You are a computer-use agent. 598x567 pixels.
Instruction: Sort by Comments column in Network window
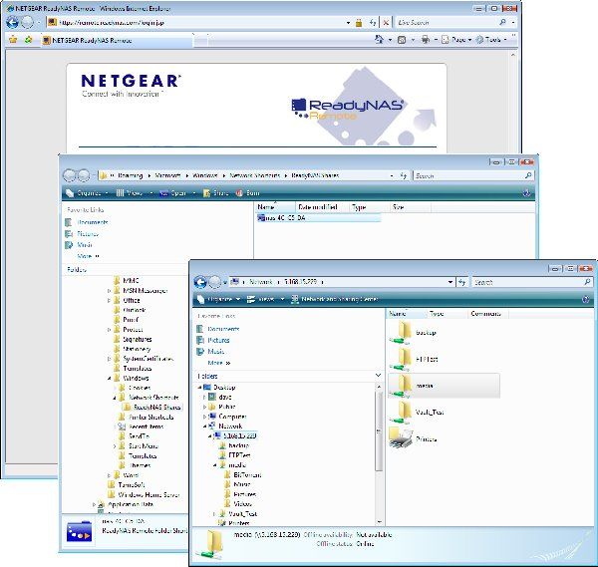click(486, 314)
